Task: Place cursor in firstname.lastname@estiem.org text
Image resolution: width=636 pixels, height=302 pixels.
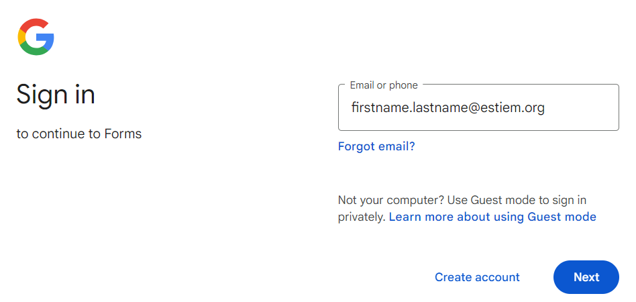Action: click(447, 107)
